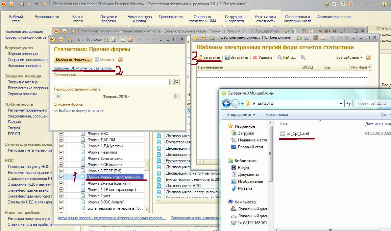Viewport: 391px width, 231px height.
Task: Click Новая папка in file dialog
Action: pyautogui.click(x=277, y=115)
